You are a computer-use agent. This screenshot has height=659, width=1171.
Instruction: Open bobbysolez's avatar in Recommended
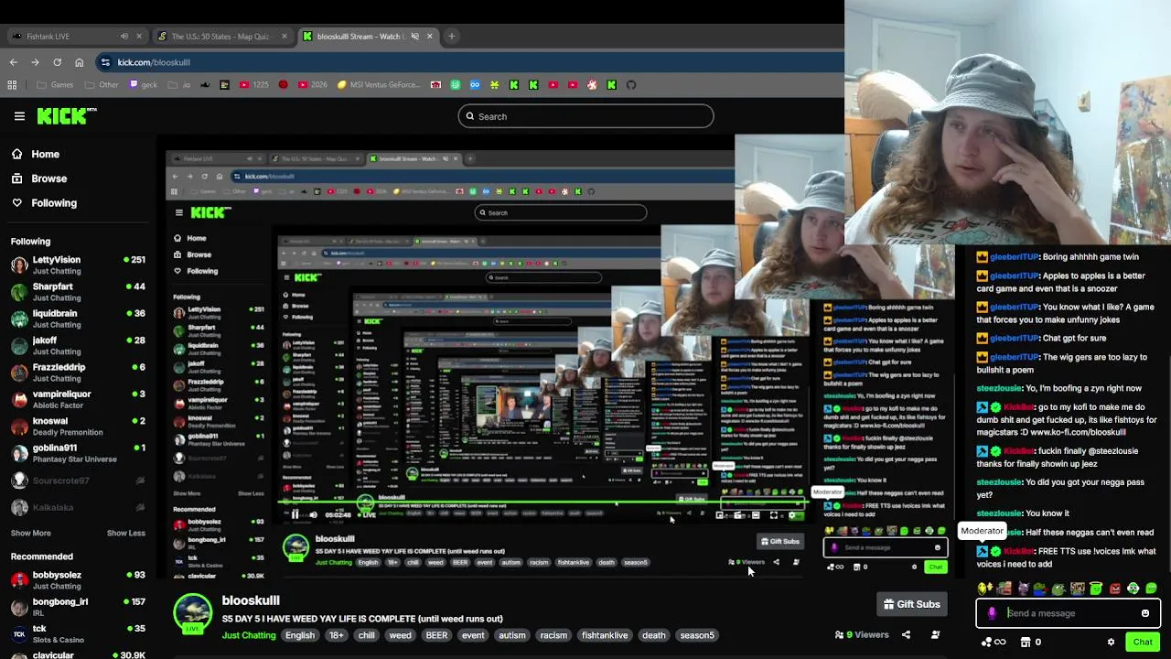19,580
